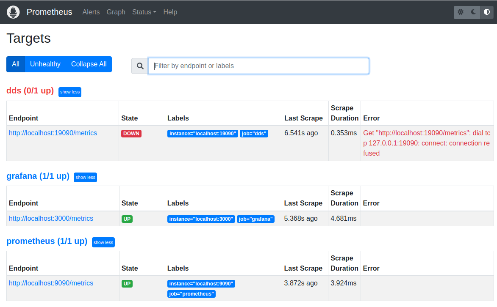Go to the Alerts page
497x307 pixels.
point(91,12)
